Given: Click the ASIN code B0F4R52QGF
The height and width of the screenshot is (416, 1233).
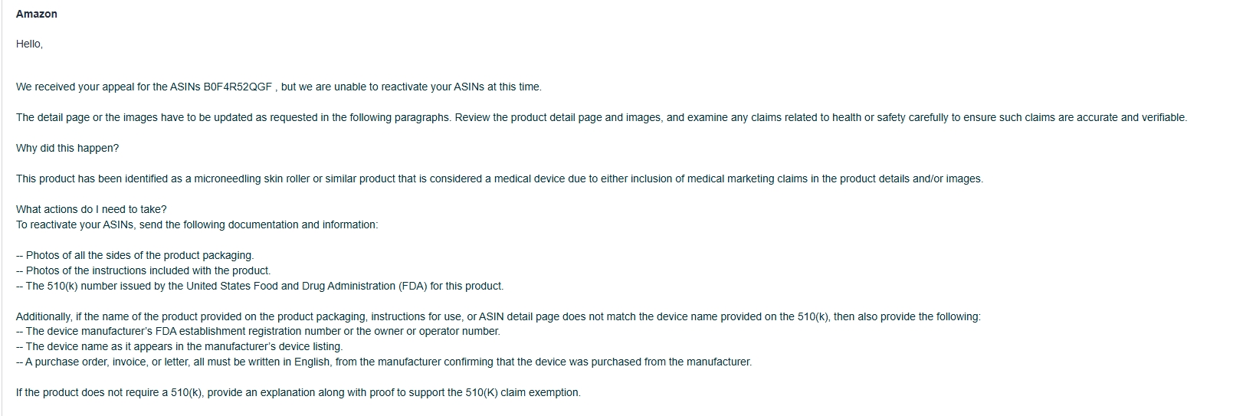Looking at the screenshot, I should click(x=238, y=87).
